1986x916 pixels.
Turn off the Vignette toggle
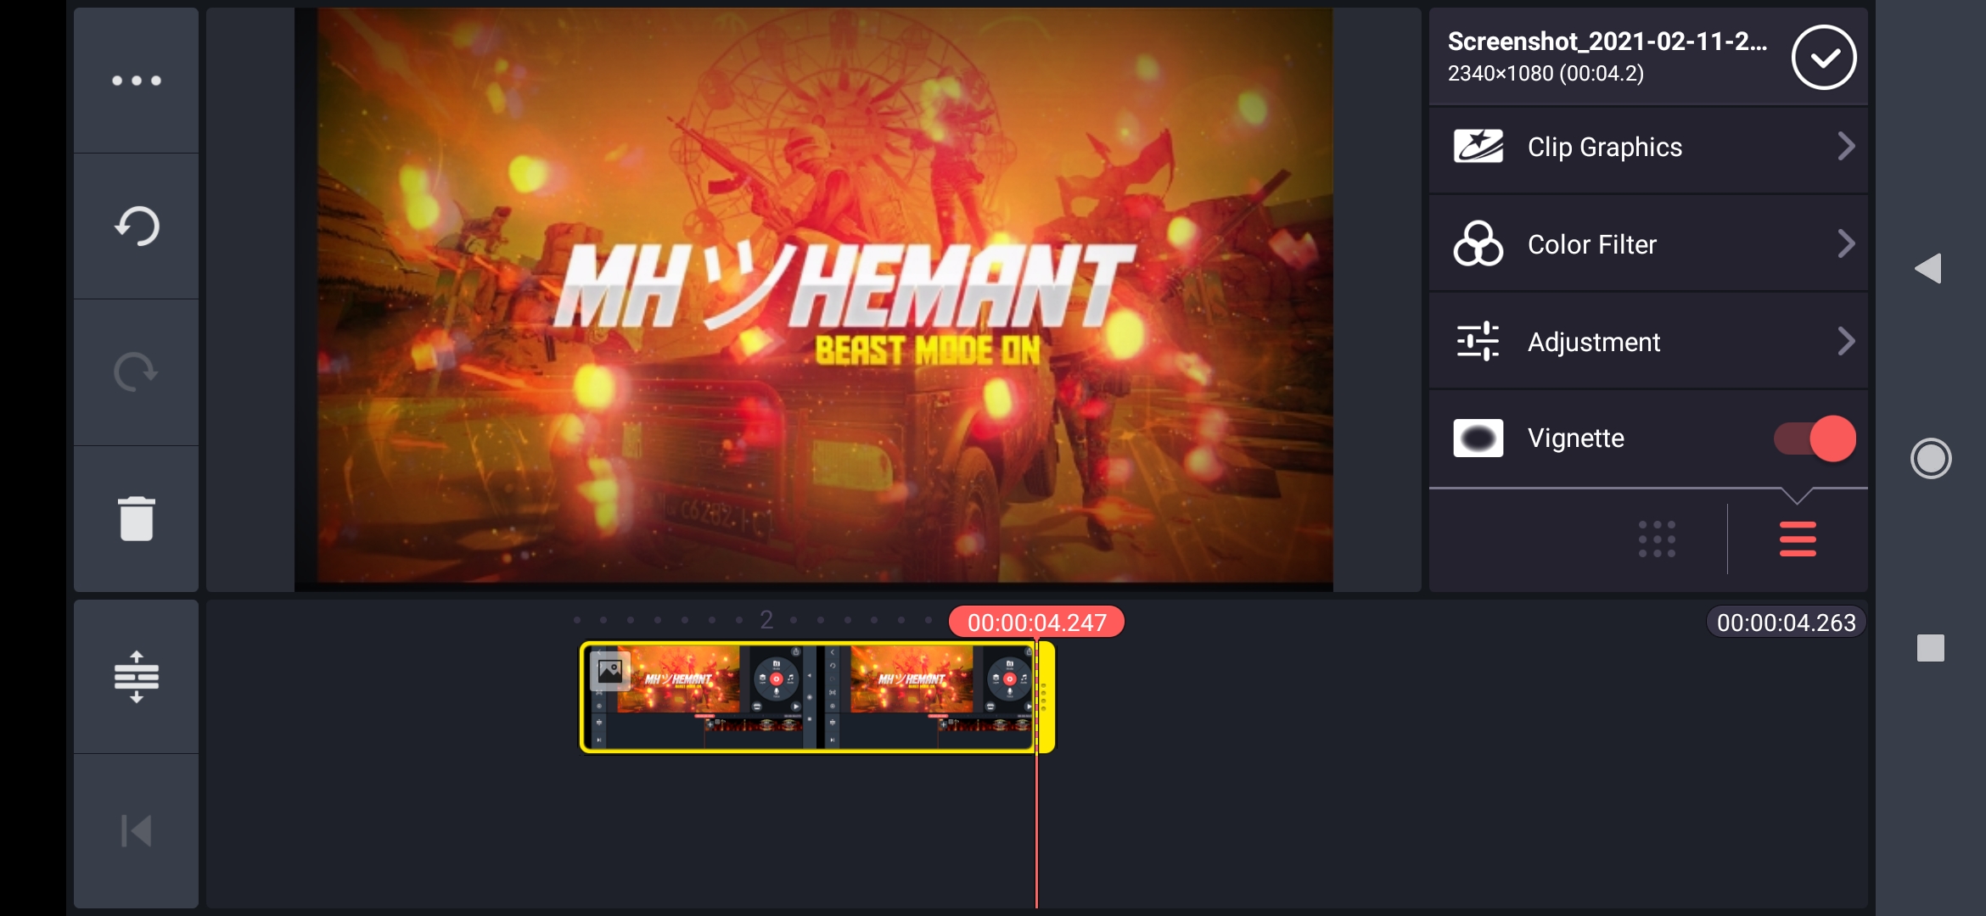[1815, 438]
